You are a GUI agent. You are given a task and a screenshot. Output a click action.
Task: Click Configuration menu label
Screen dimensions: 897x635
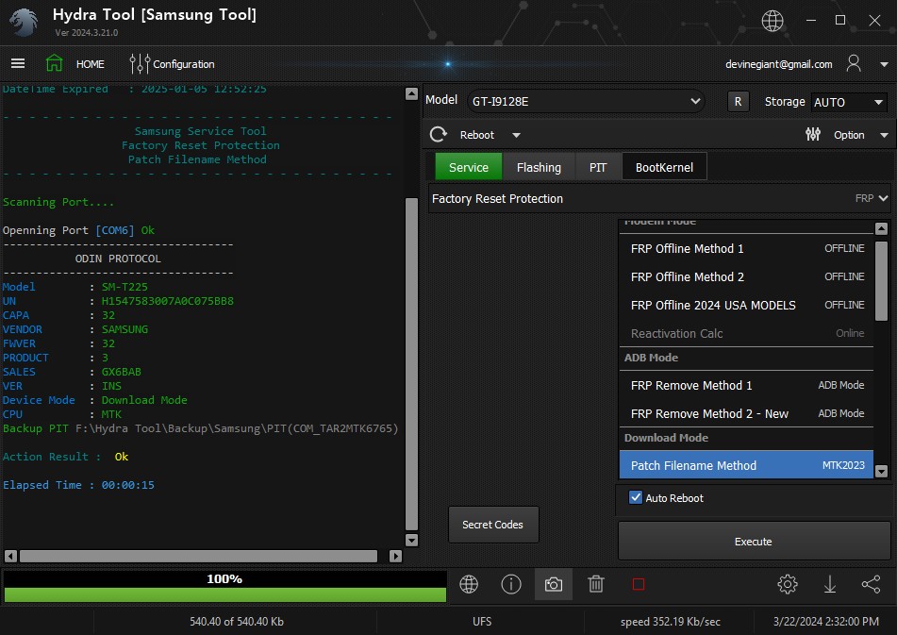tap(184, 64)
